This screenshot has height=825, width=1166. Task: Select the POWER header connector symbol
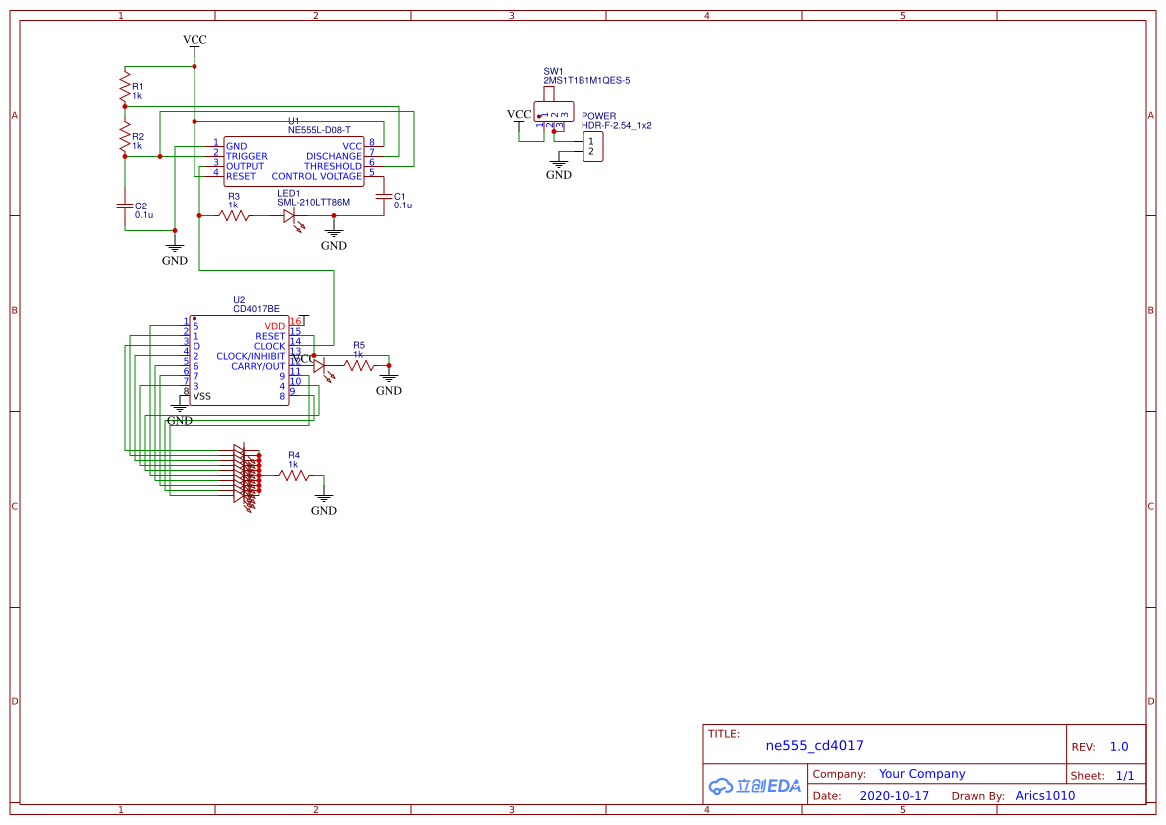coord(592,146)
